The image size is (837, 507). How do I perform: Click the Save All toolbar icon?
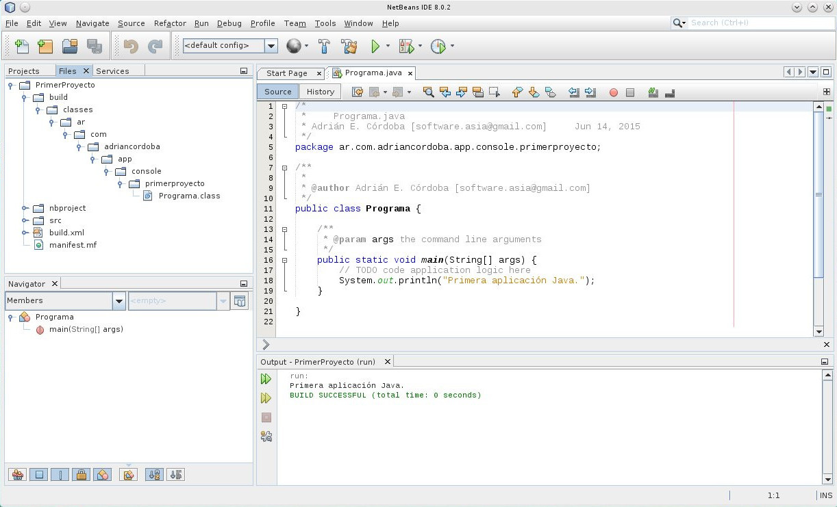coord(94,46)
